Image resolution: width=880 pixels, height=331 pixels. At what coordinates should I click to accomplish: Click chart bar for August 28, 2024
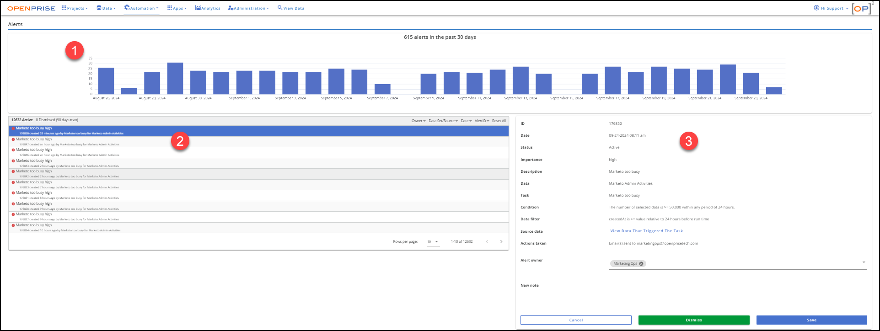coord(152,83)
